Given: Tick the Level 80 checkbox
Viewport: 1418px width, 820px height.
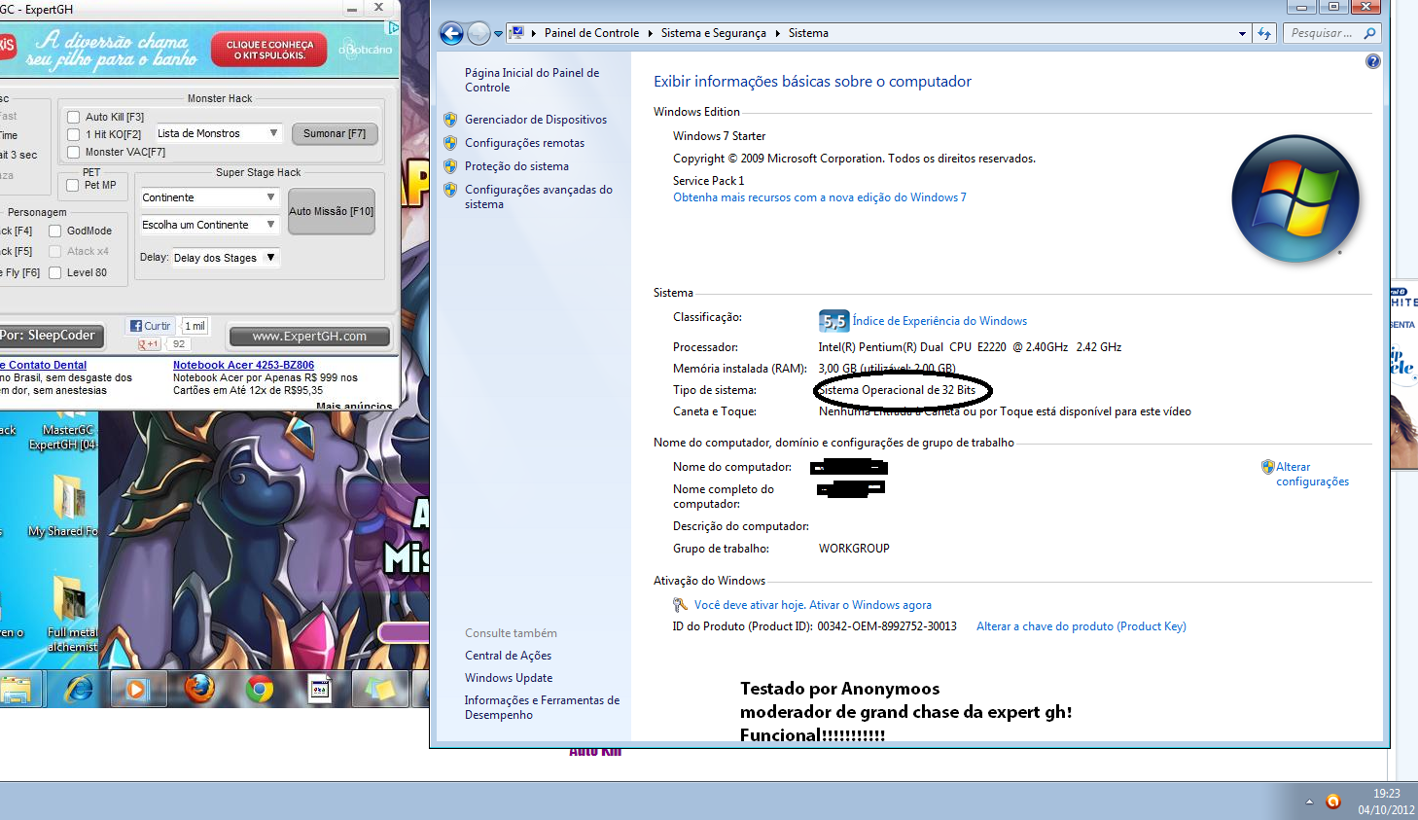Looking at the screenshot, I should pyautogui.click(x=55, y=272).
